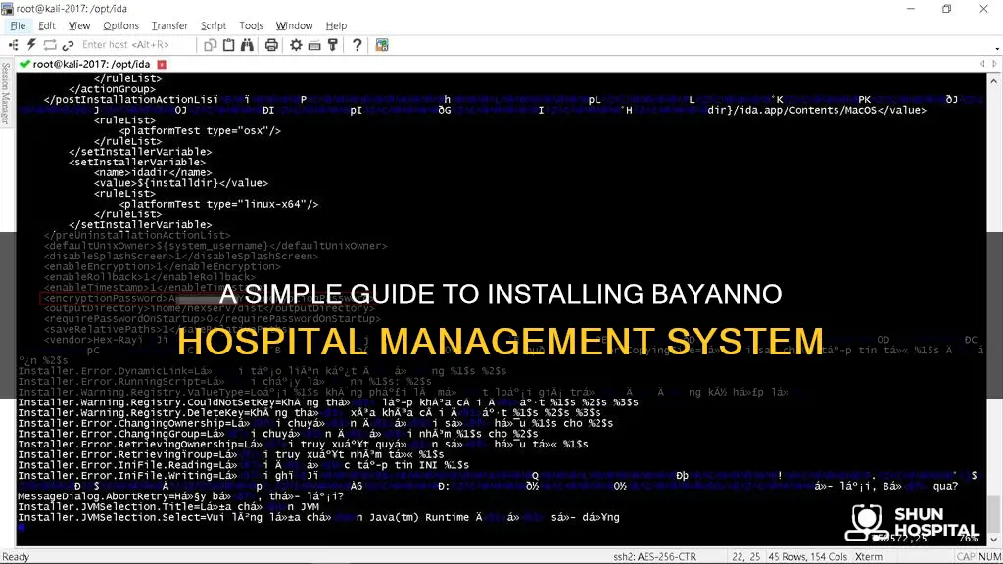Click the '<value>${installdir}</value>' line

[181, 183]
